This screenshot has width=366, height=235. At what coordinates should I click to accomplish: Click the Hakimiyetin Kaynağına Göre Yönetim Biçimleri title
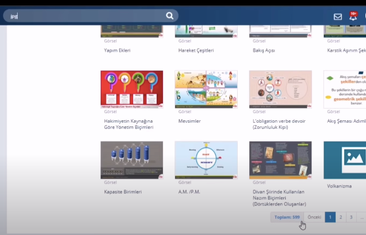point(129,124)
